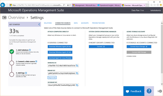Collapse the Get Started panel chevron
The width and height of the screenshot is (163, 96).
(x=39, y=24)
